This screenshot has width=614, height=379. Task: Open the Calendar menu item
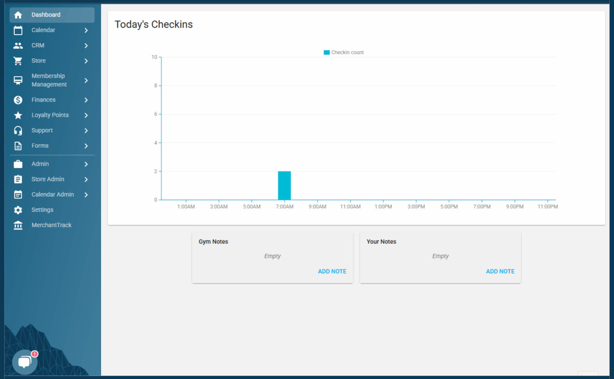click(52, 30)
